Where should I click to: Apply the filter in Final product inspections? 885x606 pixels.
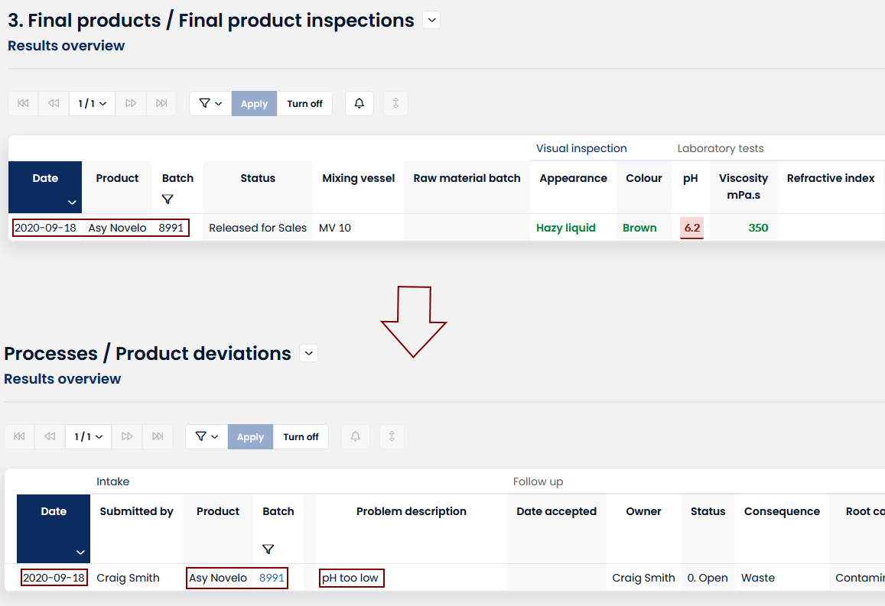point(254,103)
